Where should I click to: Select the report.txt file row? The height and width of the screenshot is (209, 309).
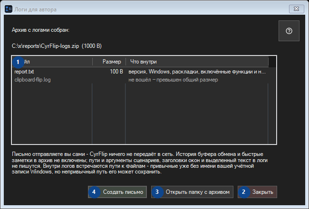tap(140, 72)
